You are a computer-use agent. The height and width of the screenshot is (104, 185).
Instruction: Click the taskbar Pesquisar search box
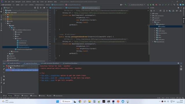[x=66, y=101]
